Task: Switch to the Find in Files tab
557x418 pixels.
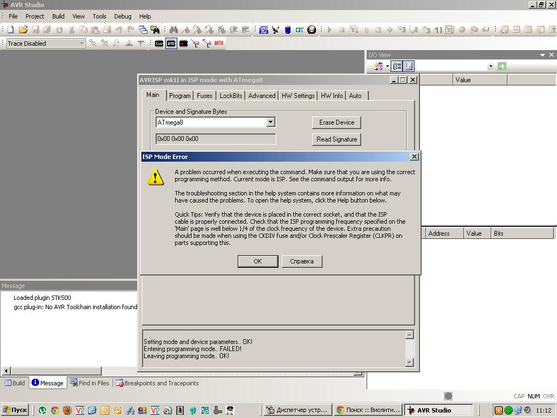Action: click(x=90, y=383)
